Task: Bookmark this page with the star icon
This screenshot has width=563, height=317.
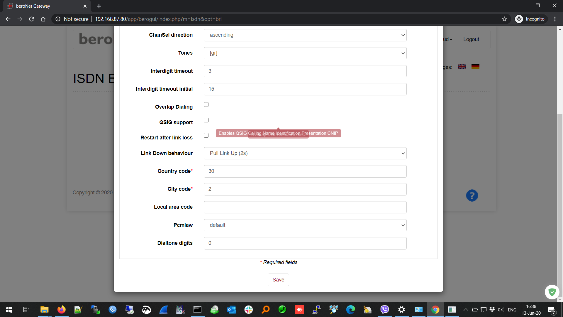Action: point(504,19)
